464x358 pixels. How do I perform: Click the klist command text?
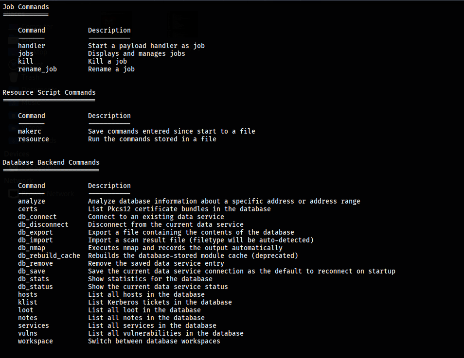(x=28, y=302)
